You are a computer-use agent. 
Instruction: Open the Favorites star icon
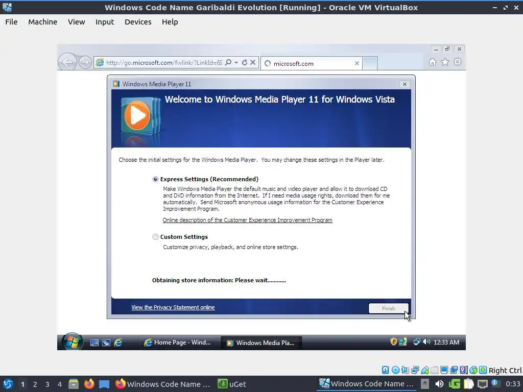(445, 62)
